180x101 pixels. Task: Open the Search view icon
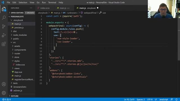coord(4,18)
